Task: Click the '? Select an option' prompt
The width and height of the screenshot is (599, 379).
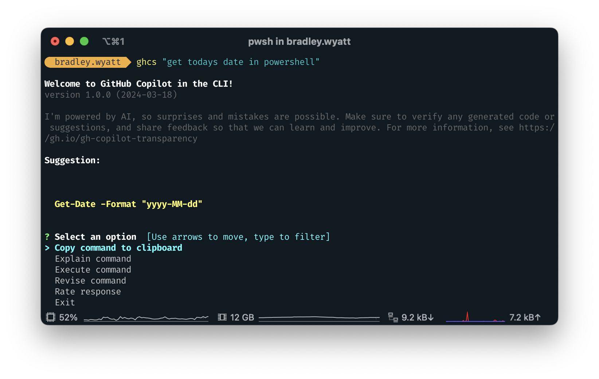Action: click(90, 237)
